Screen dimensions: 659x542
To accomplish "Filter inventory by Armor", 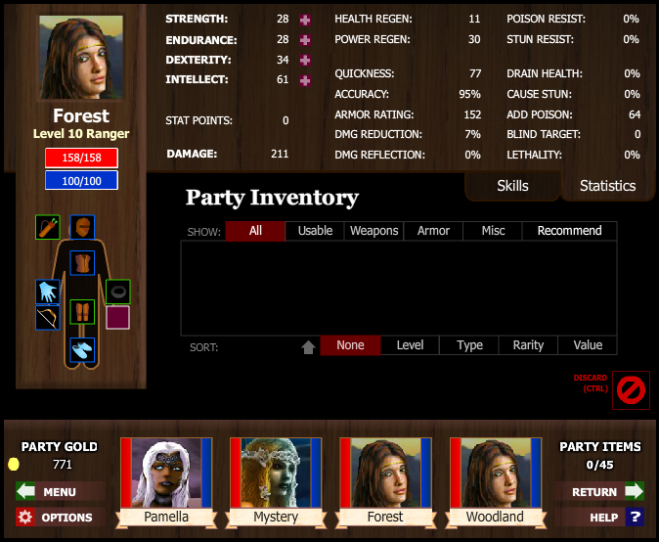I will click(433, 231).
